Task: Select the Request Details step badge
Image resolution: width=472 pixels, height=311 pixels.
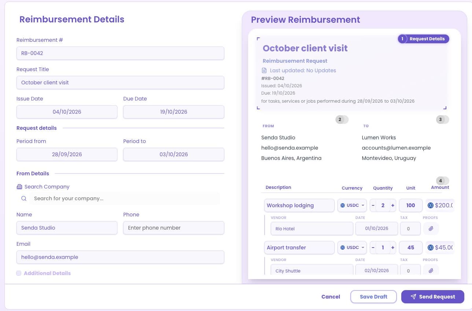Action: (x=423, y=39)
